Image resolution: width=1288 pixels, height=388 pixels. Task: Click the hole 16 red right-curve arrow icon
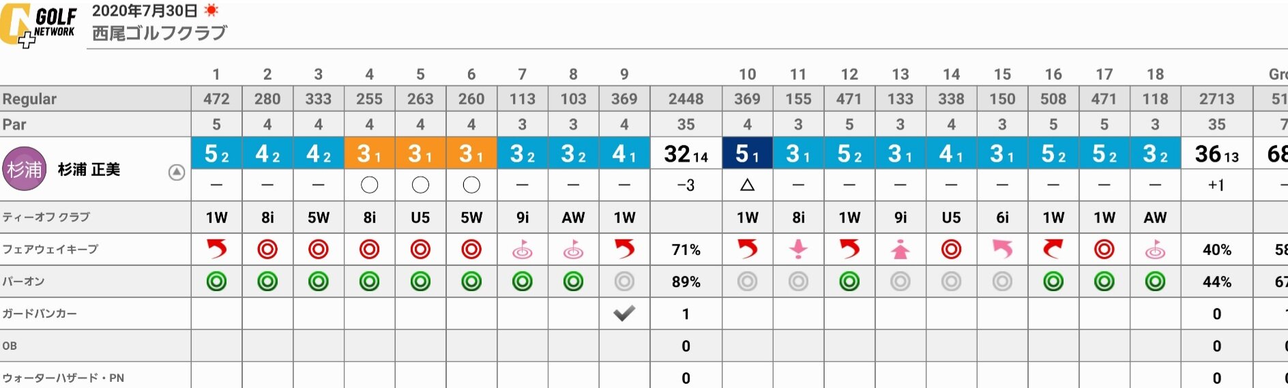[1053, 250]
